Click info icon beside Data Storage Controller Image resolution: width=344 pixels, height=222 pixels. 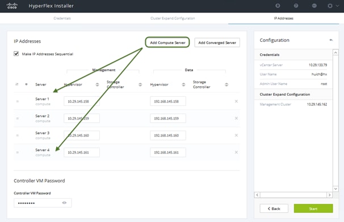[x=226, y=84]
